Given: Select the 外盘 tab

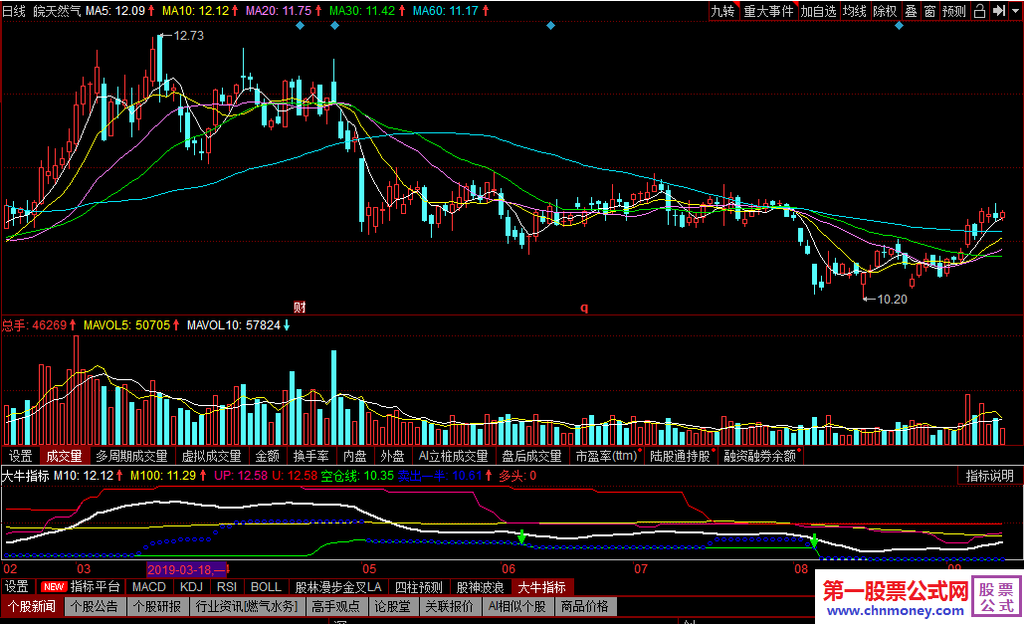Looking at the screenshot, I should (392, 456).
